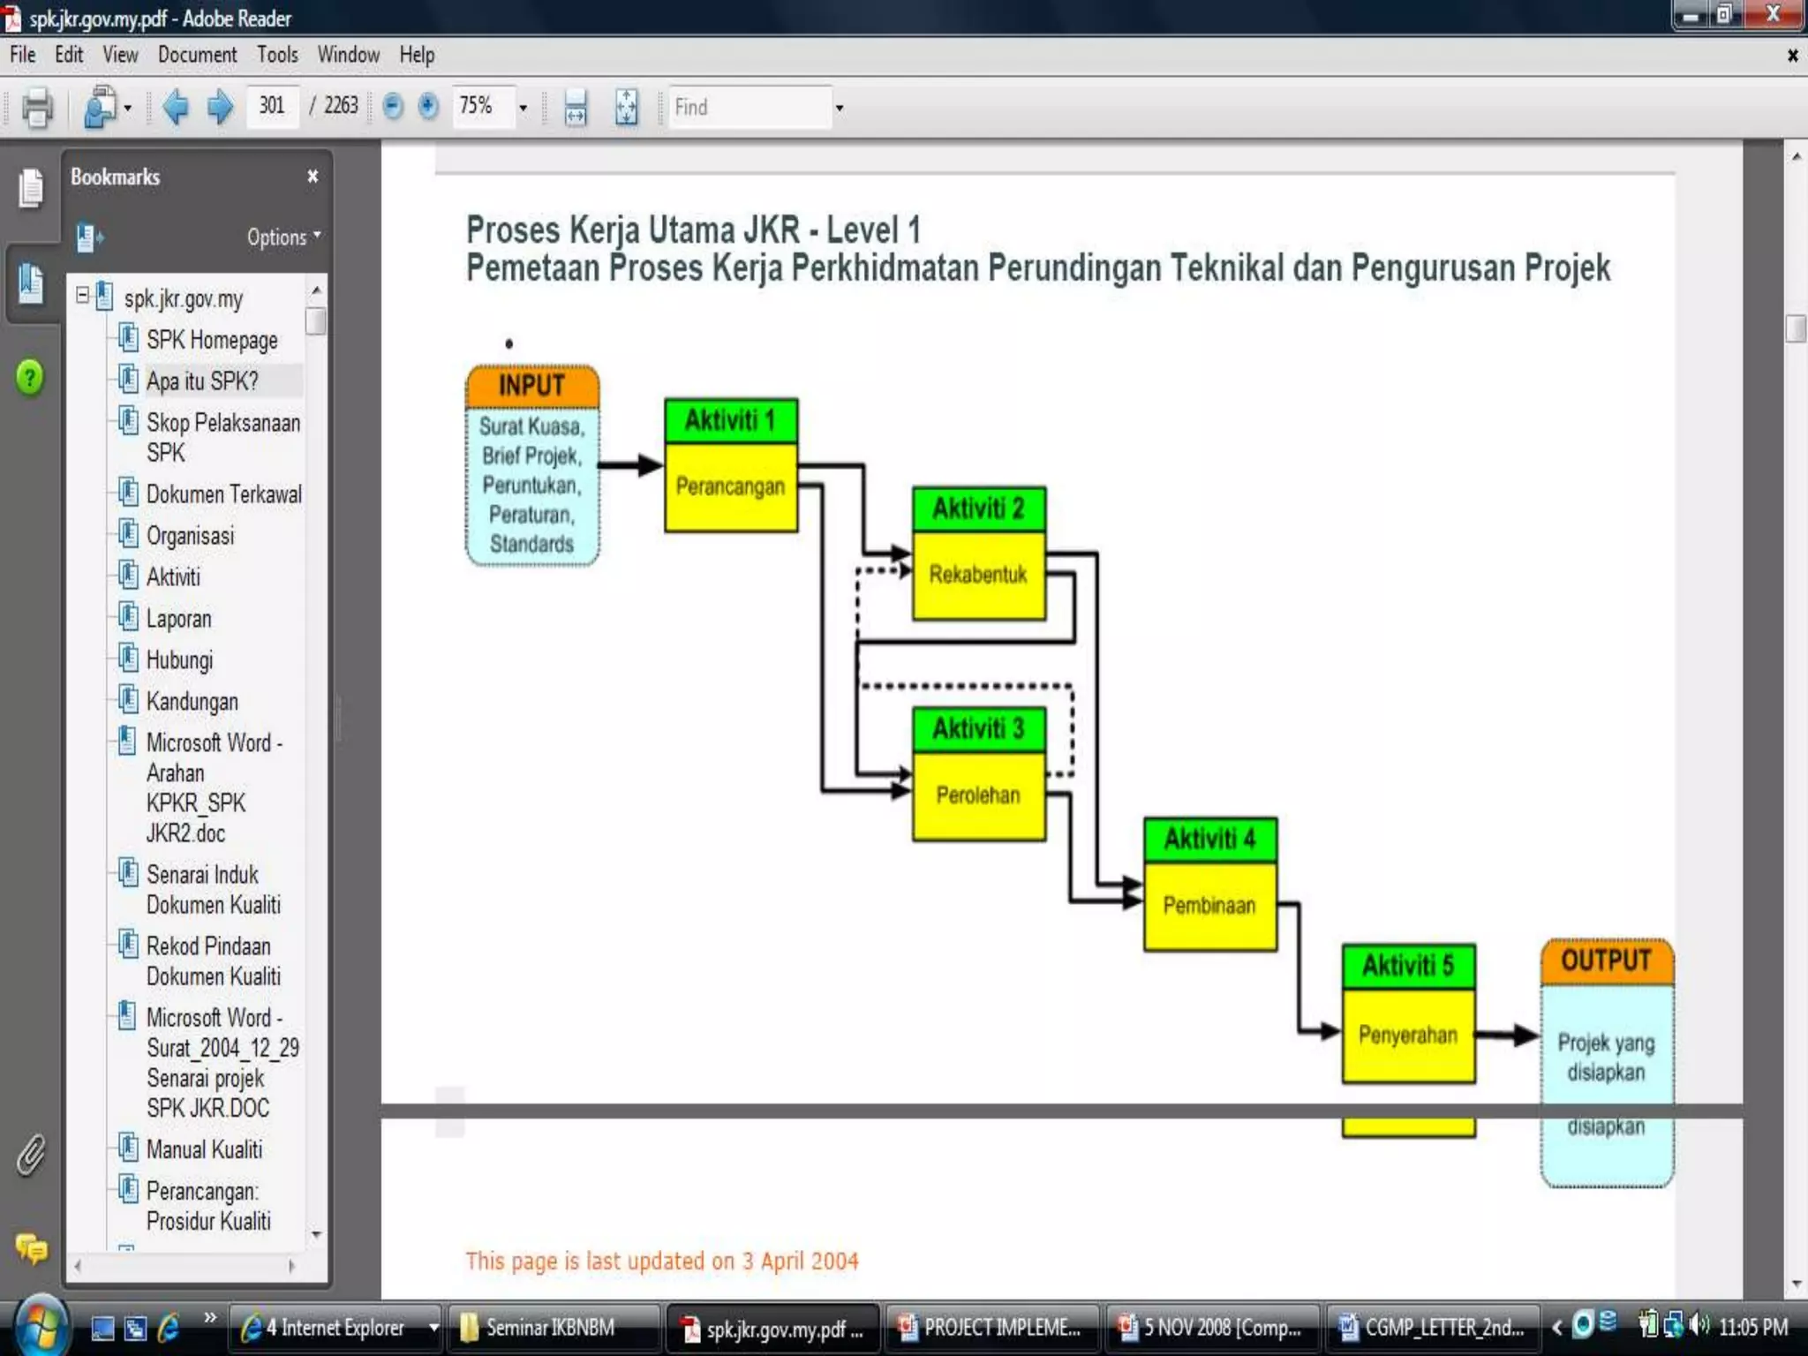Click the Print icon in toolbar

tap(36, 108)
